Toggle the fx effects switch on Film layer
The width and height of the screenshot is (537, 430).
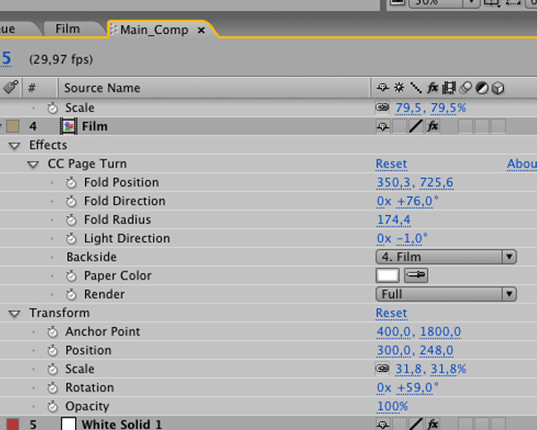[432, 126]
